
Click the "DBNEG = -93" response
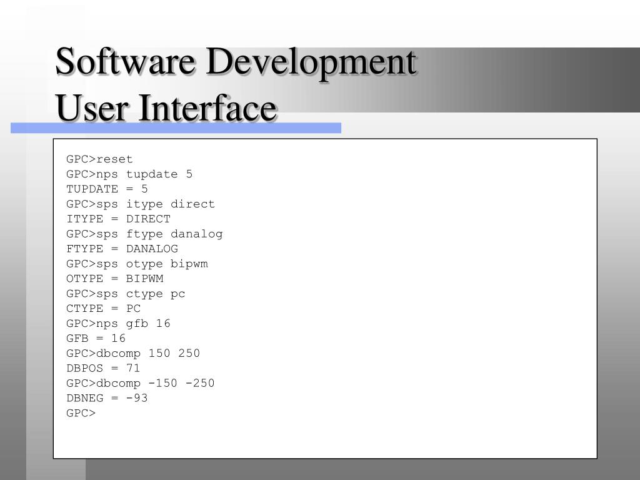107,398
